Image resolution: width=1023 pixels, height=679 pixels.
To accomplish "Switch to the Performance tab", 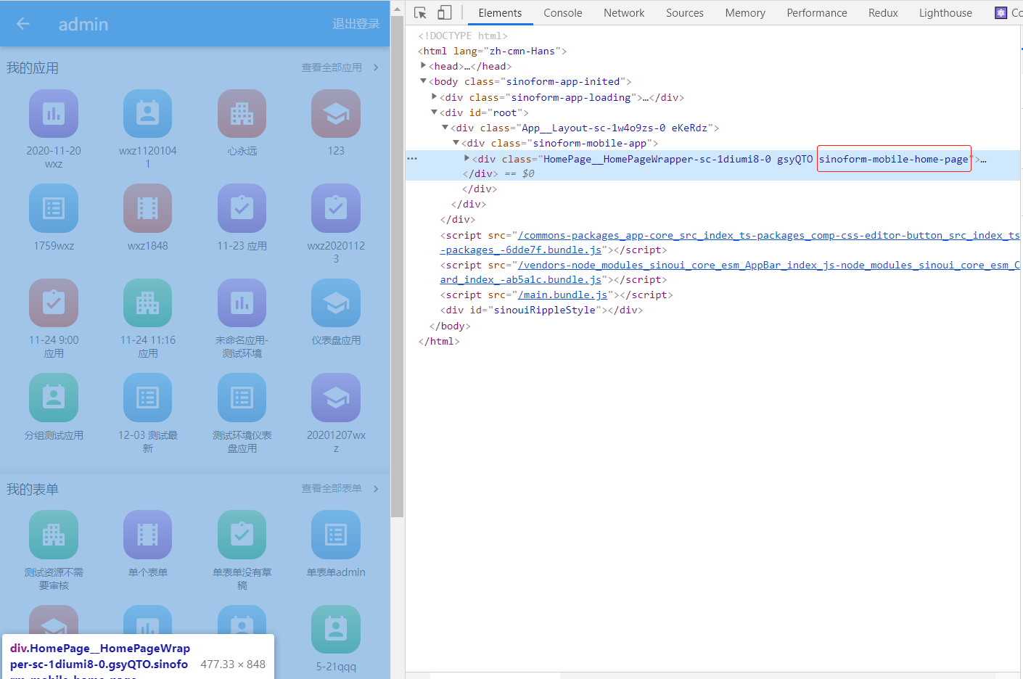I will (x=817, y=13).
